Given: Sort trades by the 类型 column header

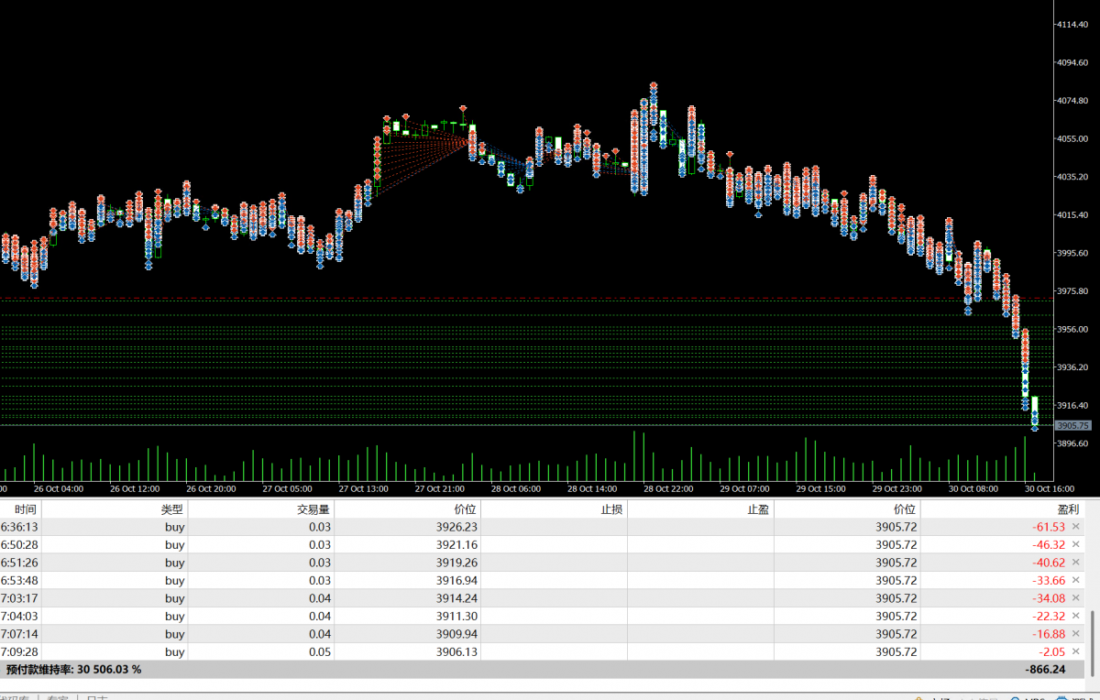Looking at the screenshot, I should (x=115, y=509).
